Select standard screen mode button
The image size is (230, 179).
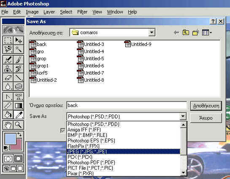[x=6, y=168]
